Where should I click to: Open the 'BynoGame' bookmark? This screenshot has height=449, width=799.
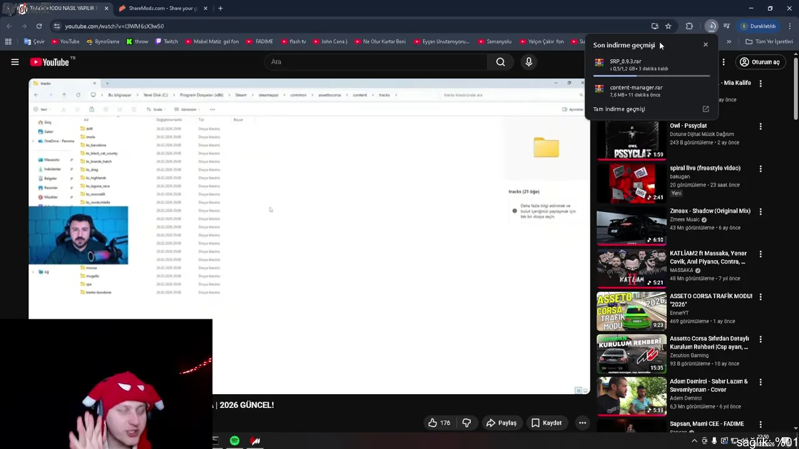(103, 42)
